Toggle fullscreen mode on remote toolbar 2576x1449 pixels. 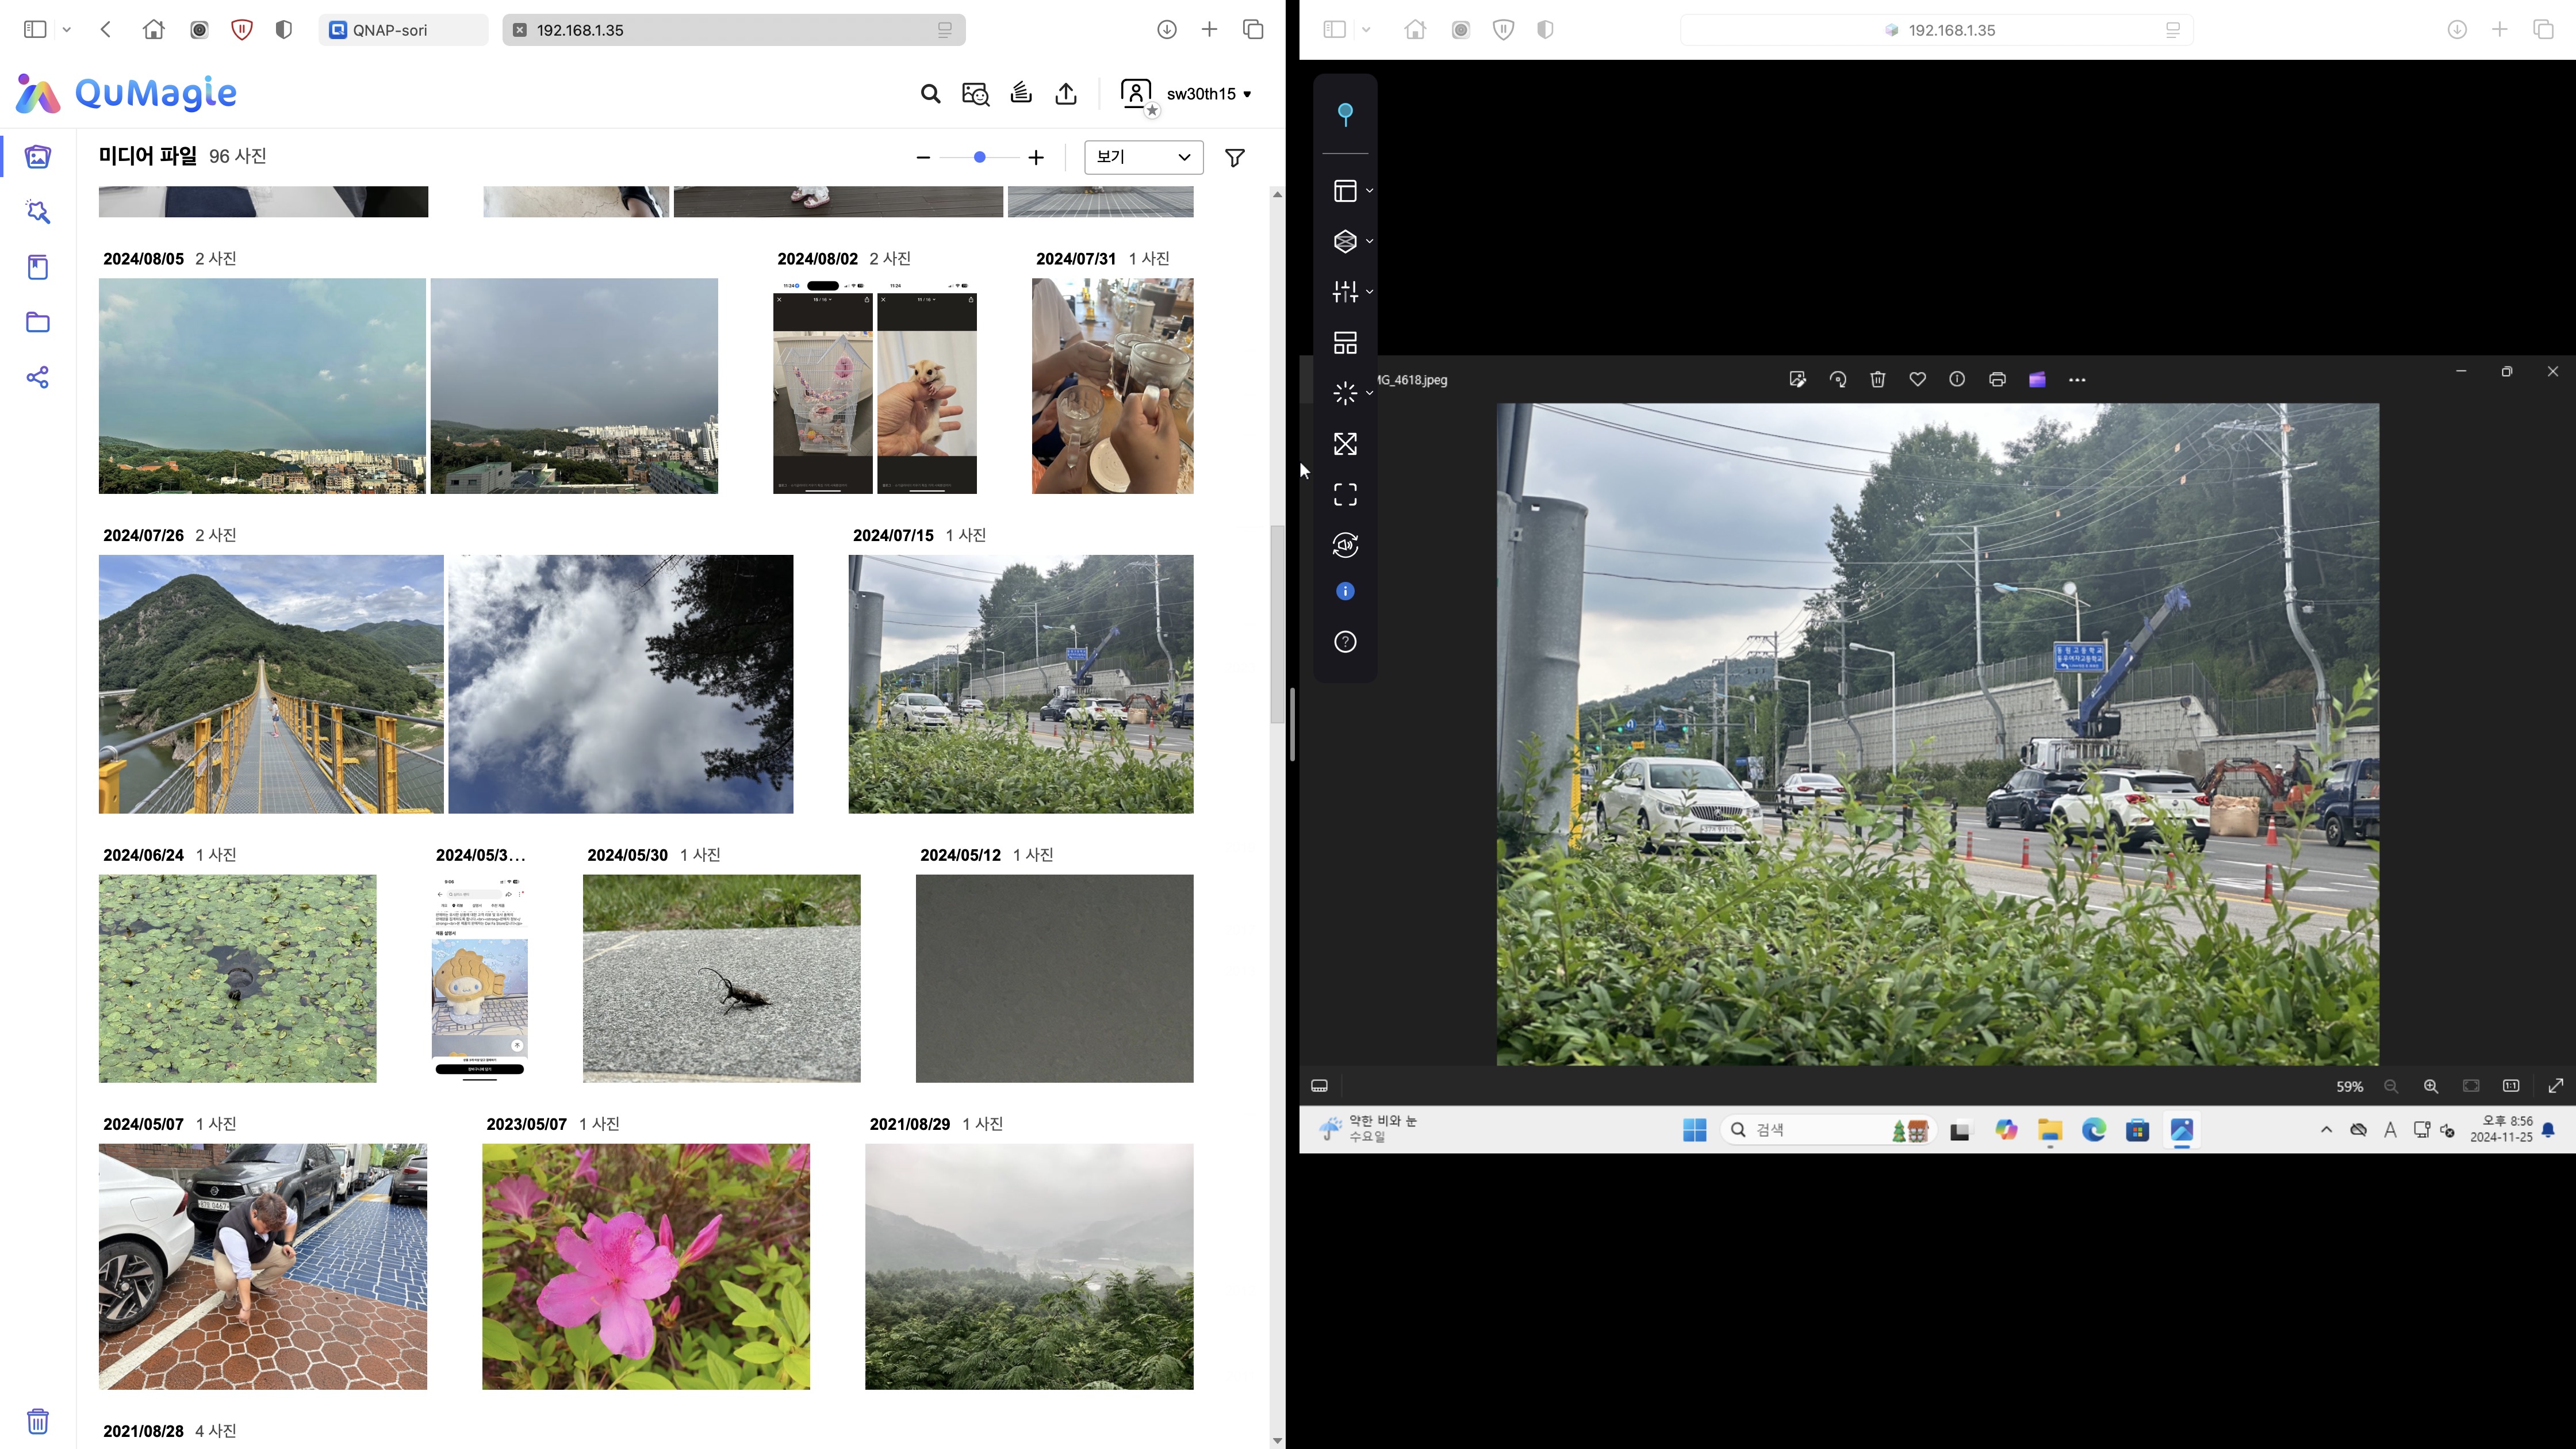(1345, 494)
